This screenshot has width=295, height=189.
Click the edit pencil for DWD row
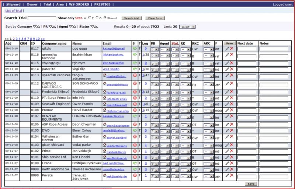(227, 130)
